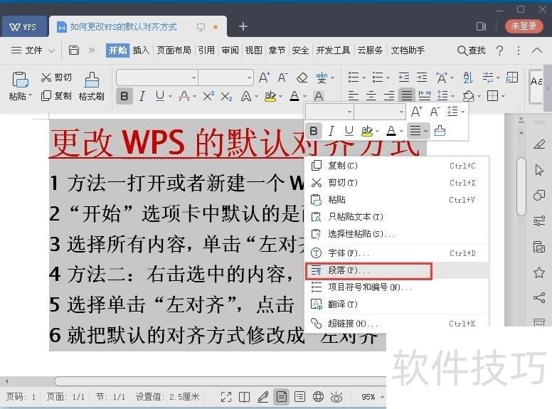Click the WPS home button
This screenshot has width=552, height=409.
coord(23,27)
